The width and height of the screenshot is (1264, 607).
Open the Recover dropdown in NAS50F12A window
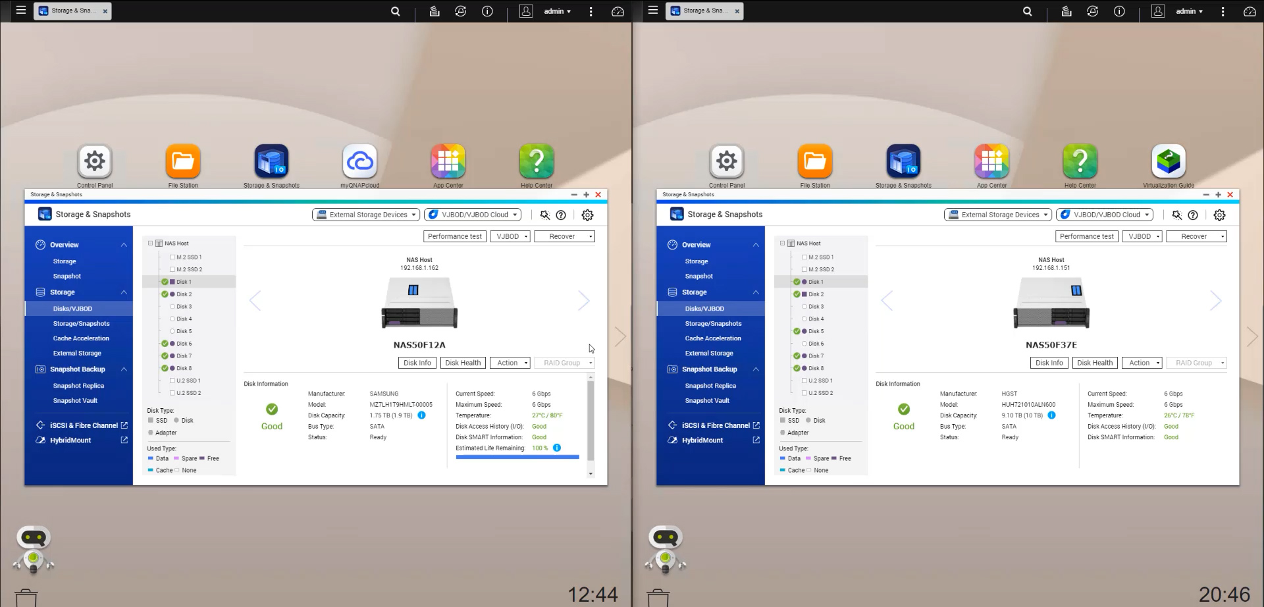tap(564, 236)
